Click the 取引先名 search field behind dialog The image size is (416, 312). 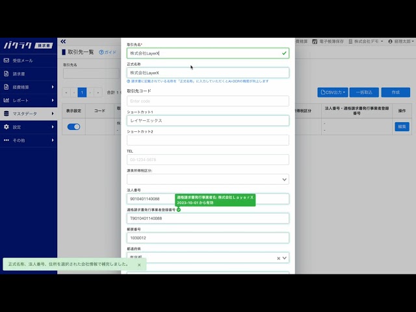(x=92, y=73)
